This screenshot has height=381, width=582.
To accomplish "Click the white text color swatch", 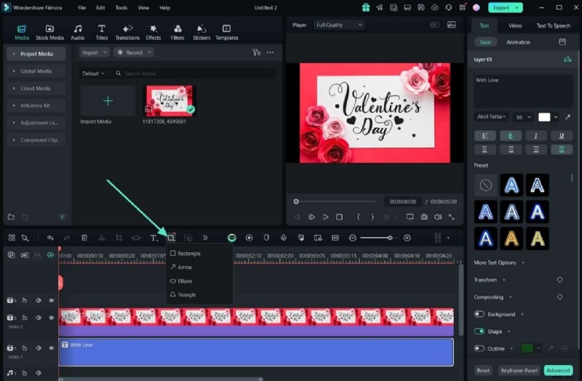I will click(x=544, y=117).
